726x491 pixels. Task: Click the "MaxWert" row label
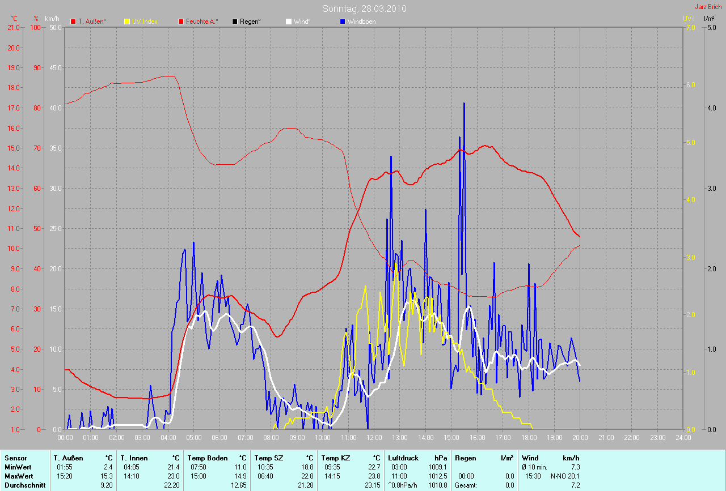coord(18,476)
